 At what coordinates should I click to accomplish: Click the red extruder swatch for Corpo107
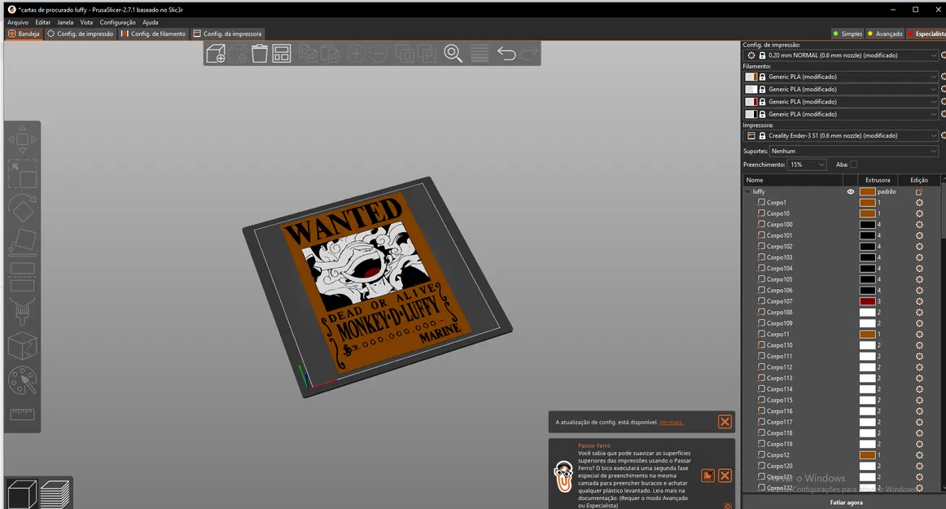pos(867,301)
